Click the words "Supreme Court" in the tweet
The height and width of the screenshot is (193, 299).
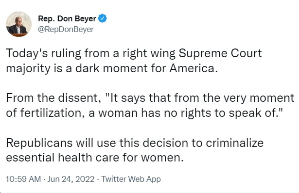coord(220,53)
